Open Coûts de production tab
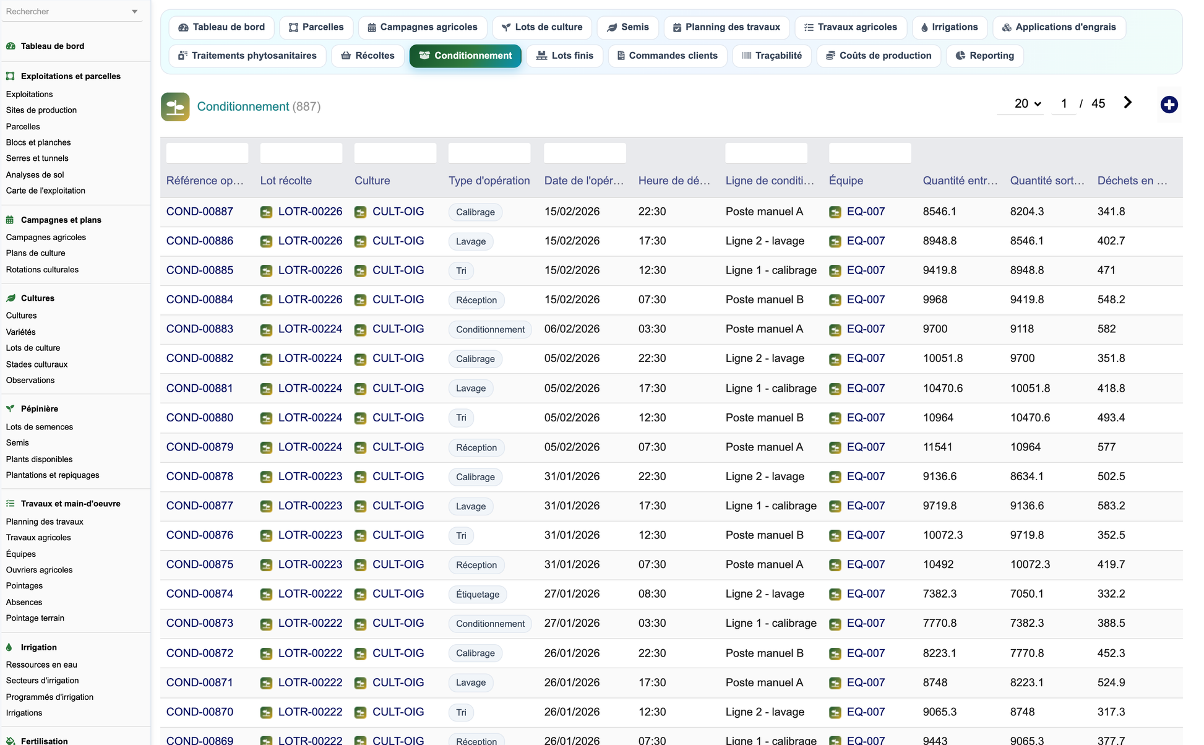 [x=879, y=56]
